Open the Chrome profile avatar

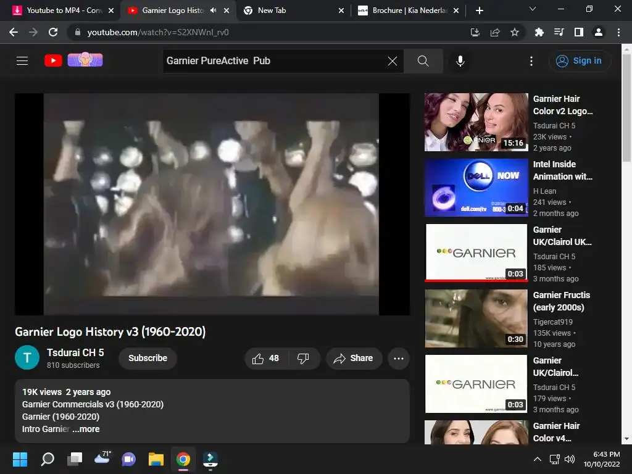pyautogui.click(x=599, y=32)
